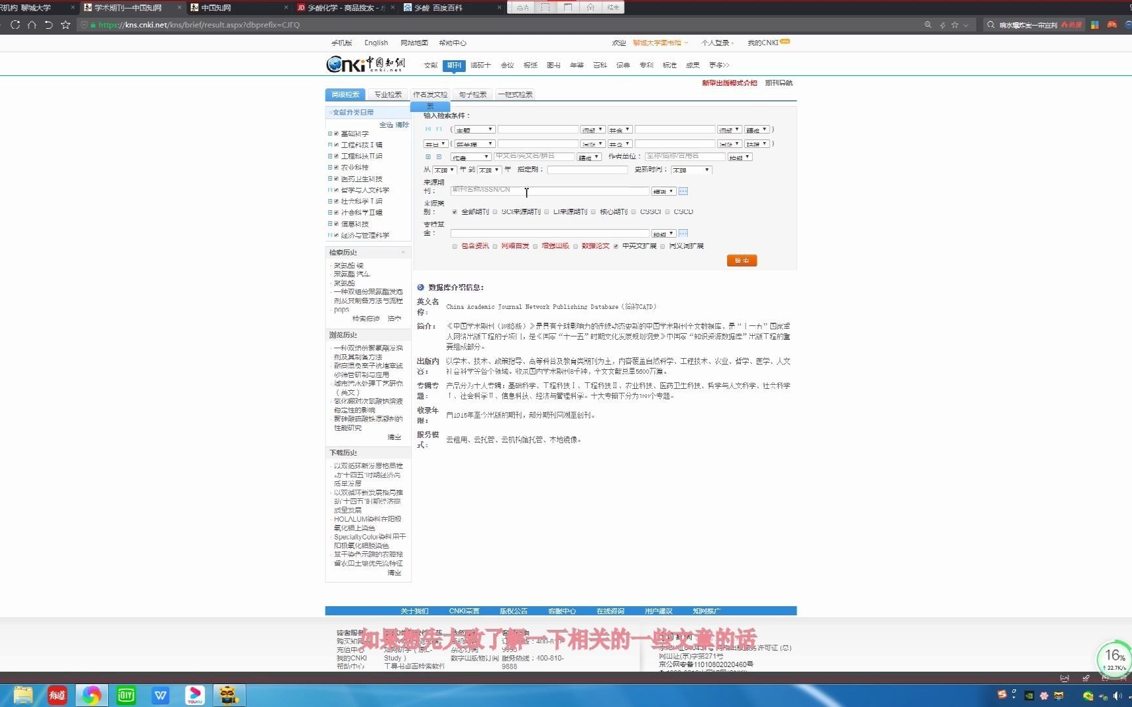Open the journal source match mode dropdown
This screenshot has height=707, width=1132.
point(663,191)
